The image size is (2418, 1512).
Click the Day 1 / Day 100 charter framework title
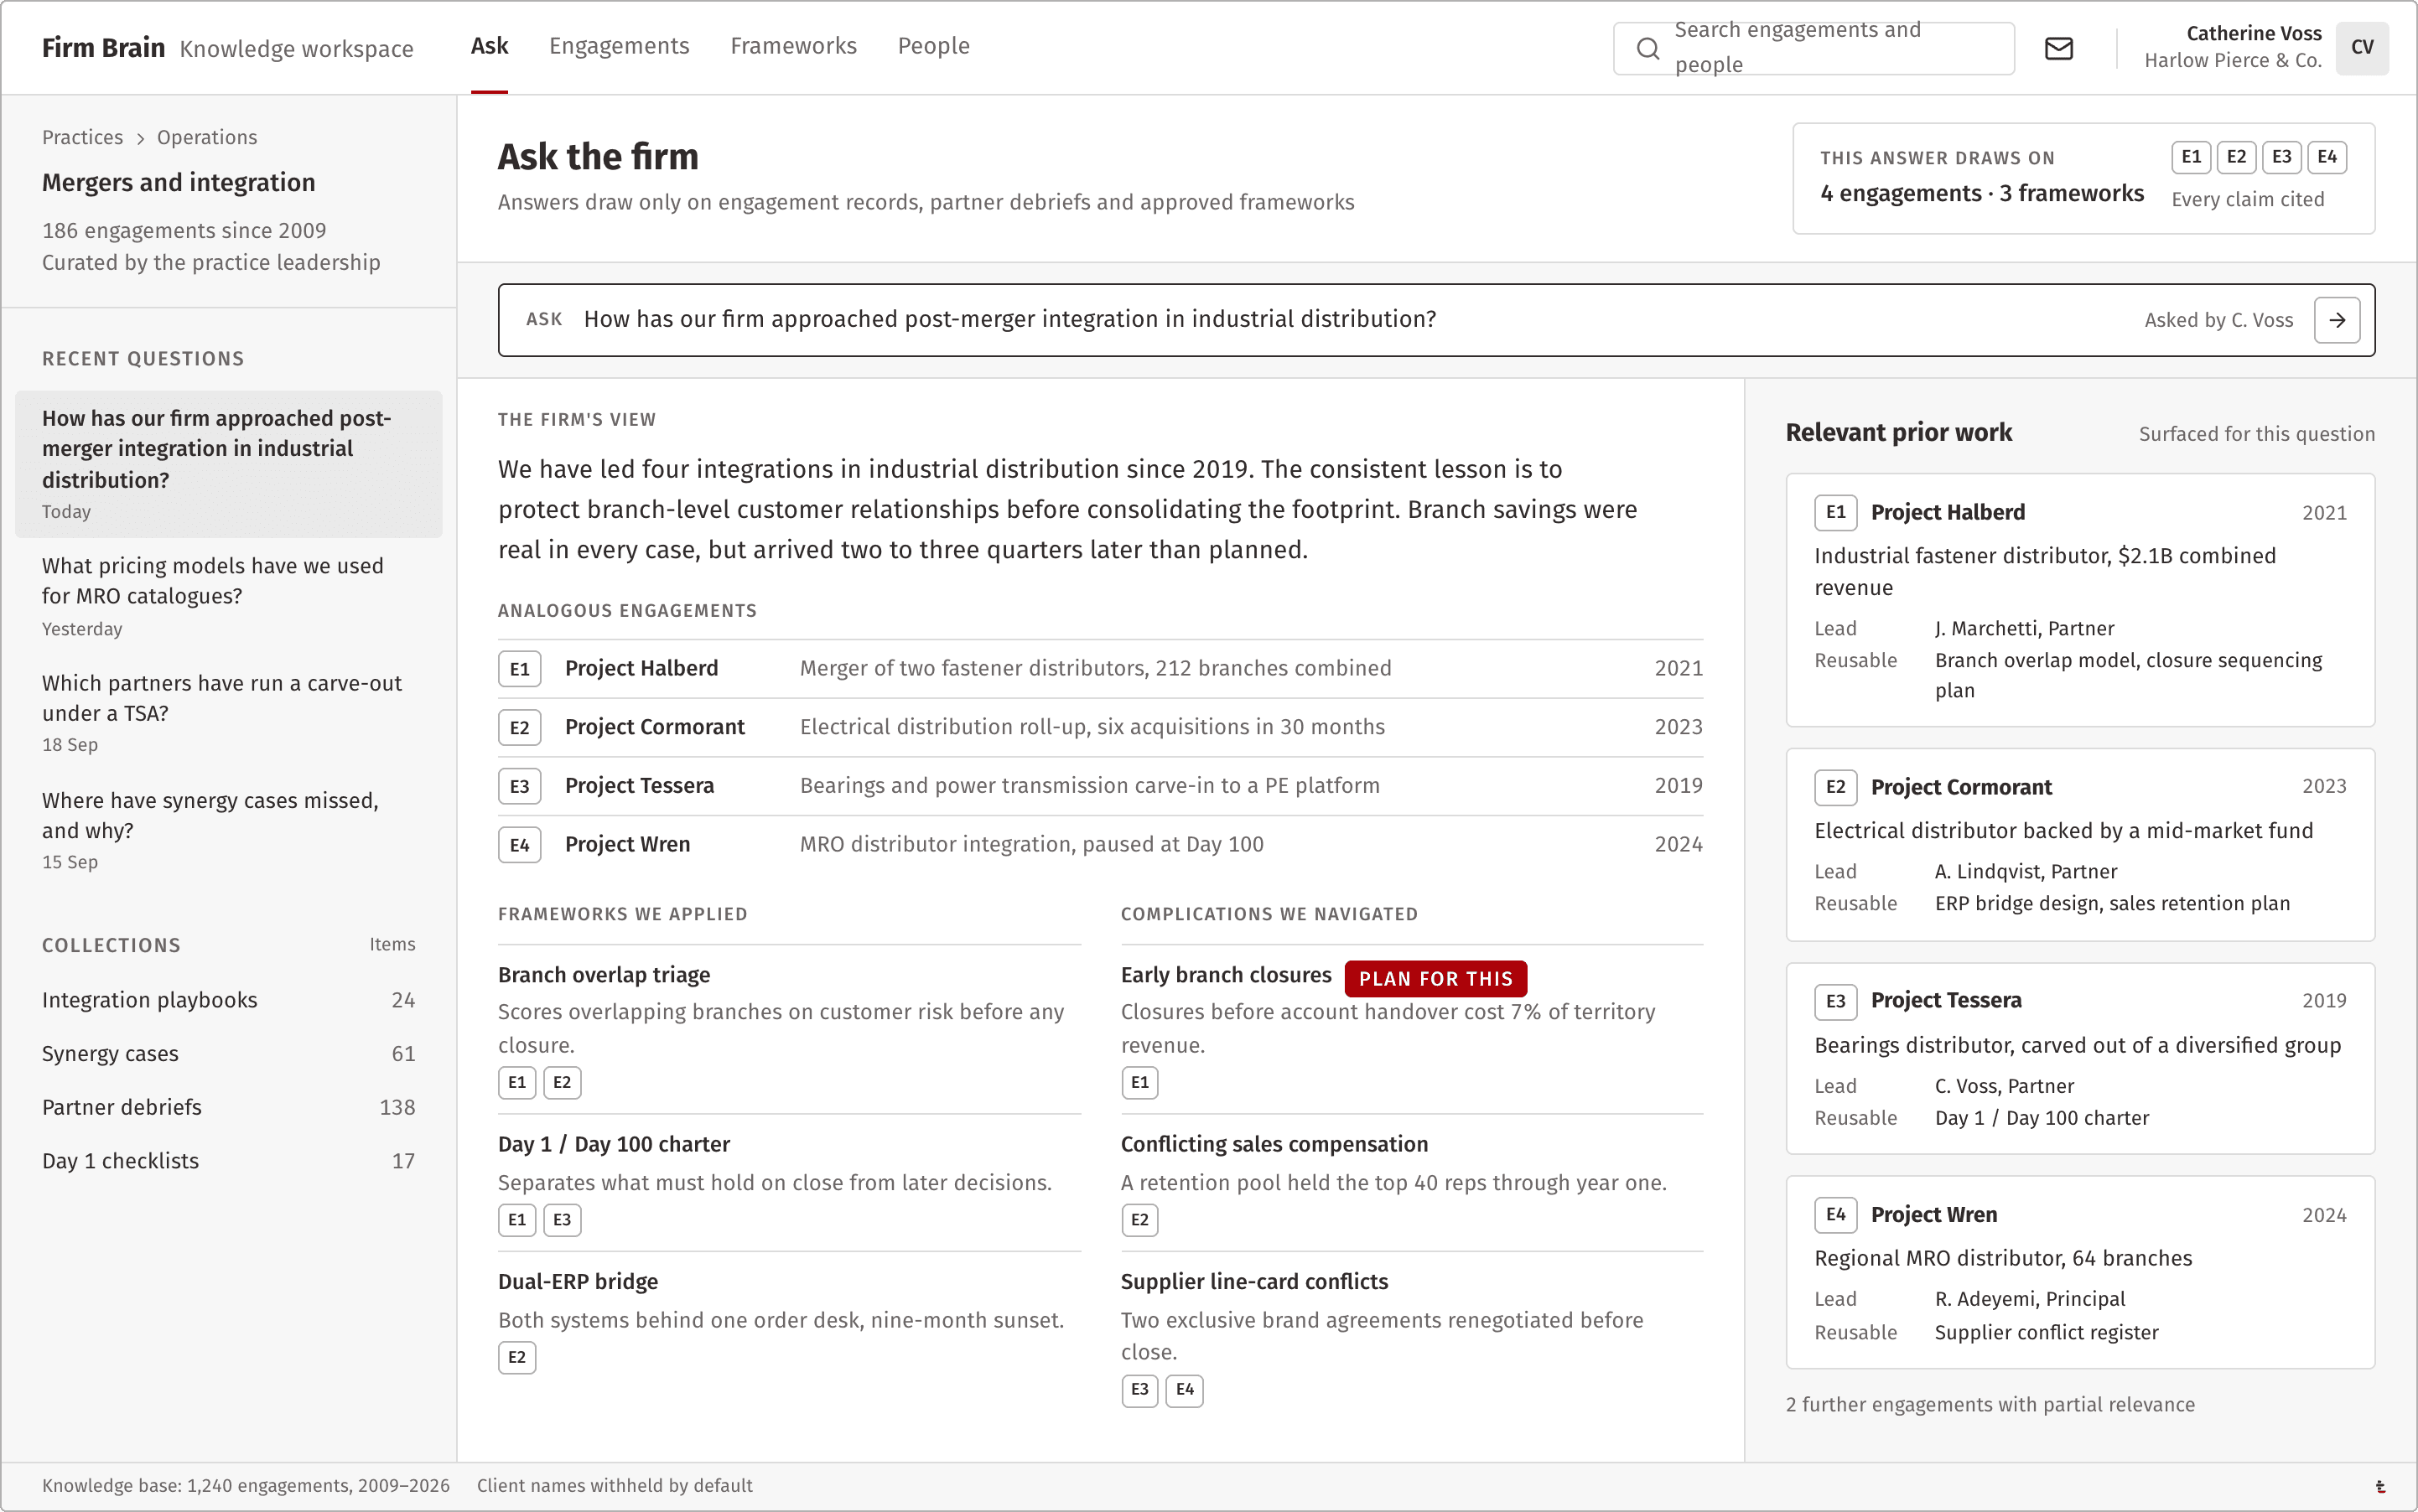click(x=615, y=1144)
